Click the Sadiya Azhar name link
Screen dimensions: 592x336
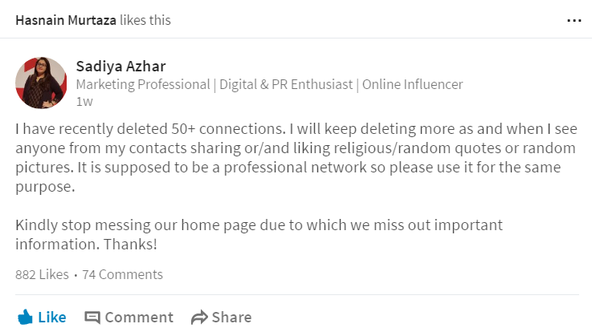click(x=115, y=66)
